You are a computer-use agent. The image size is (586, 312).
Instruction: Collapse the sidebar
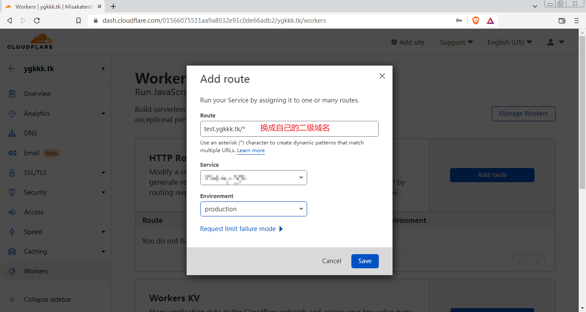(48, 300)
